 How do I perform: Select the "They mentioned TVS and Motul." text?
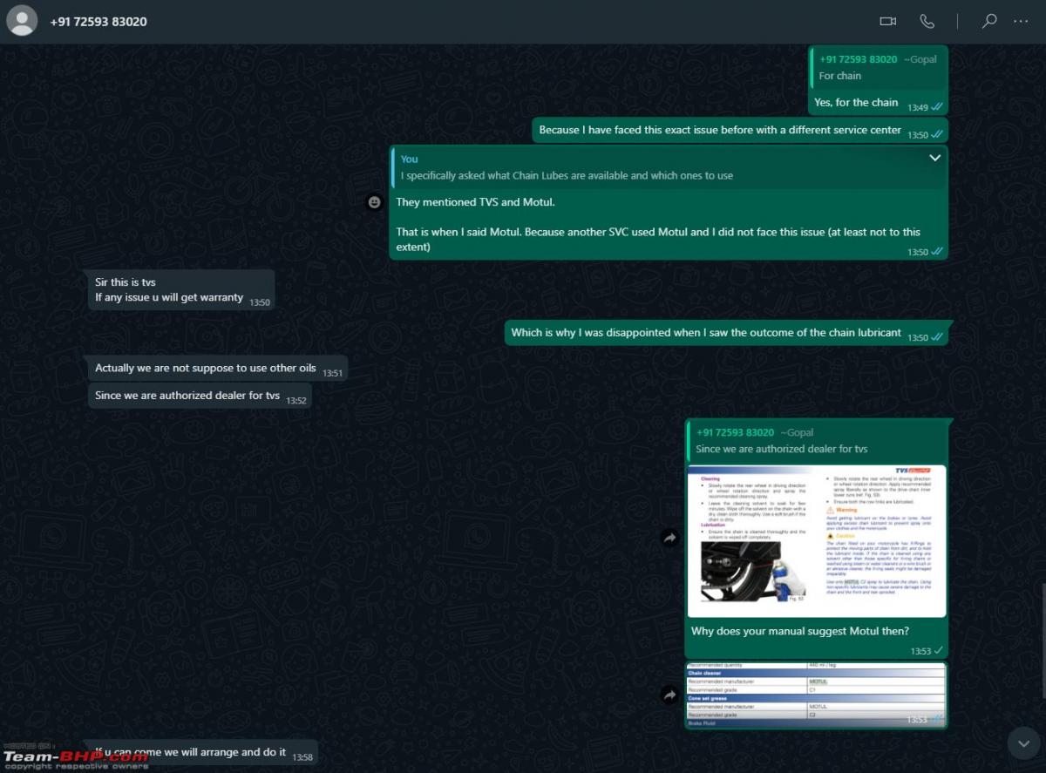pyautogui.click(x=475, y=202)
